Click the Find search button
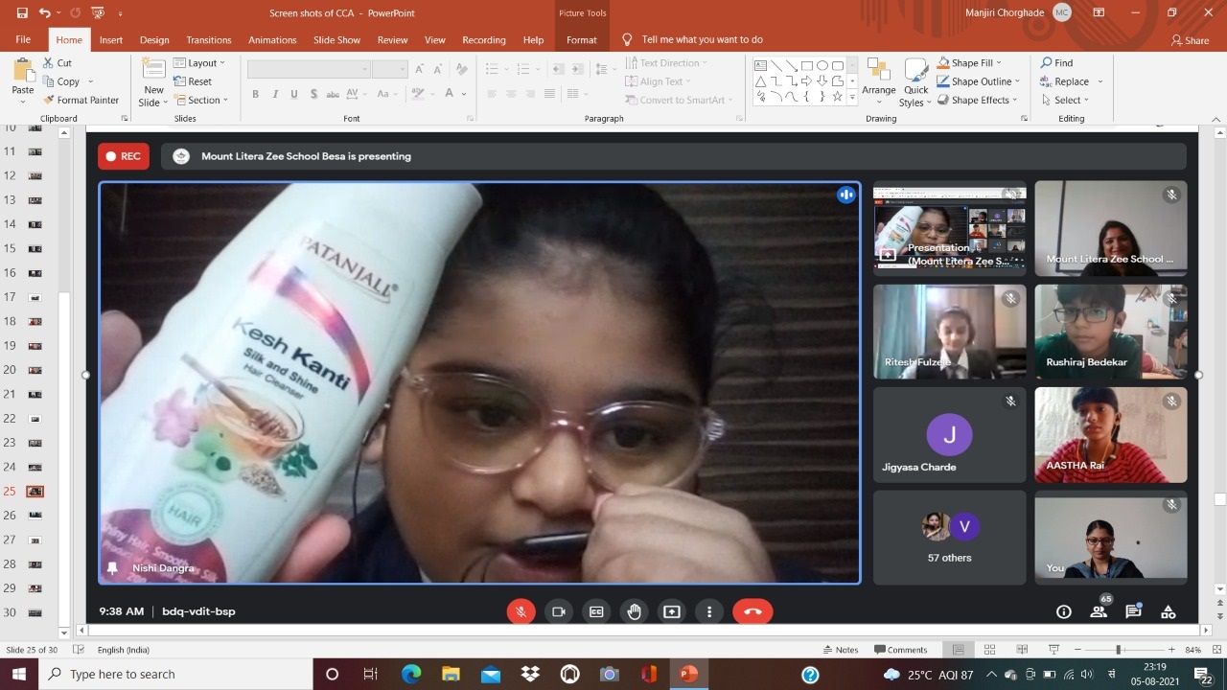1227x690 pixels. pos(1056,63)
